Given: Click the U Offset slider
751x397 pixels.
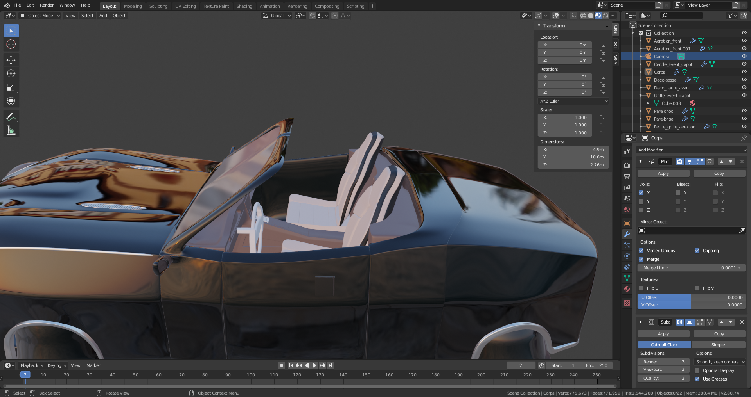Looking at the screenshot, I should [691, 297].
